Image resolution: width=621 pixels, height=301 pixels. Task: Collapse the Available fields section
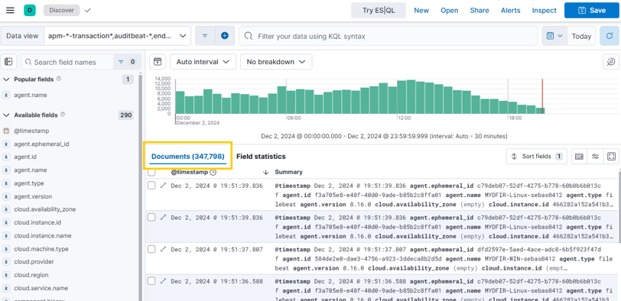pyautogui.click(x=6, y=115)
